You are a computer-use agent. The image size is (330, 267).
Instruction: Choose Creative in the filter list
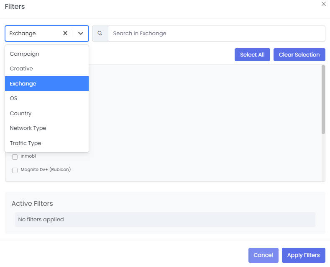pos(21,69)
